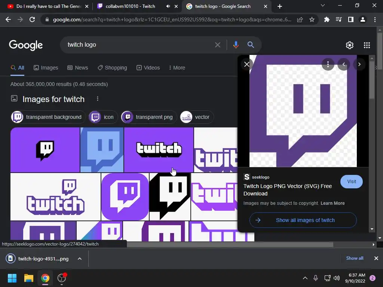Screen dimensions: 383x287
Task: Open the black glitch logo on purple thumbnail
Action: click(45, 150)
